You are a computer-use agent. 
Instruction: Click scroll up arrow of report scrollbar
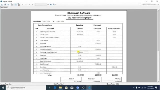click(x=158, y=10)
